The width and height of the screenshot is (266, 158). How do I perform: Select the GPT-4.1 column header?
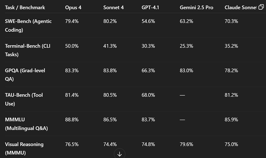tap(150, 8)
